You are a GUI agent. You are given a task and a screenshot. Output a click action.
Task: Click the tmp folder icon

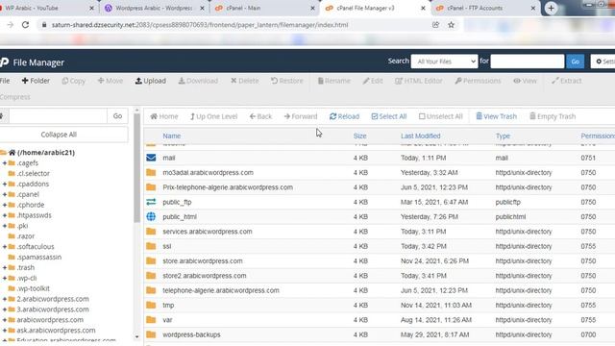(x=151, y=305)
